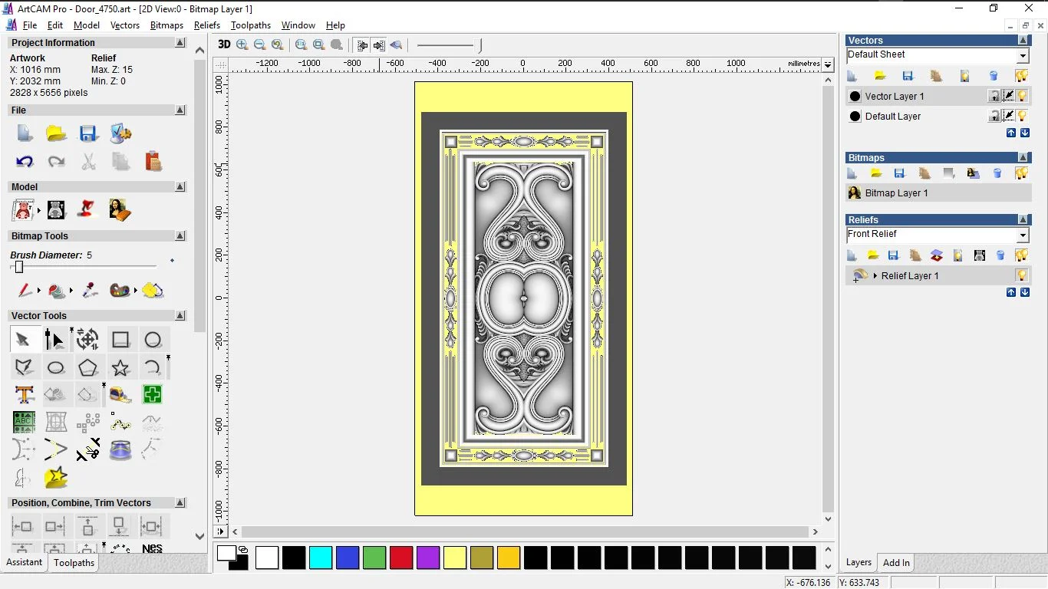1048x589 pixels.
Task: Toggle visibility bulb of Vector Layer 1
Action: pos(1022,96)
